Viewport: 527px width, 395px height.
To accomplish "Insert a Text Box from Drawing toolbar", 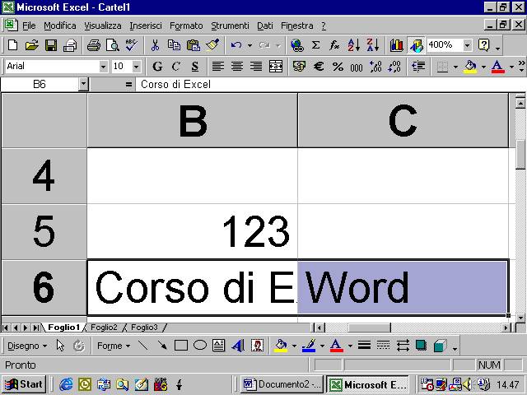I will (x=219, y=346).
